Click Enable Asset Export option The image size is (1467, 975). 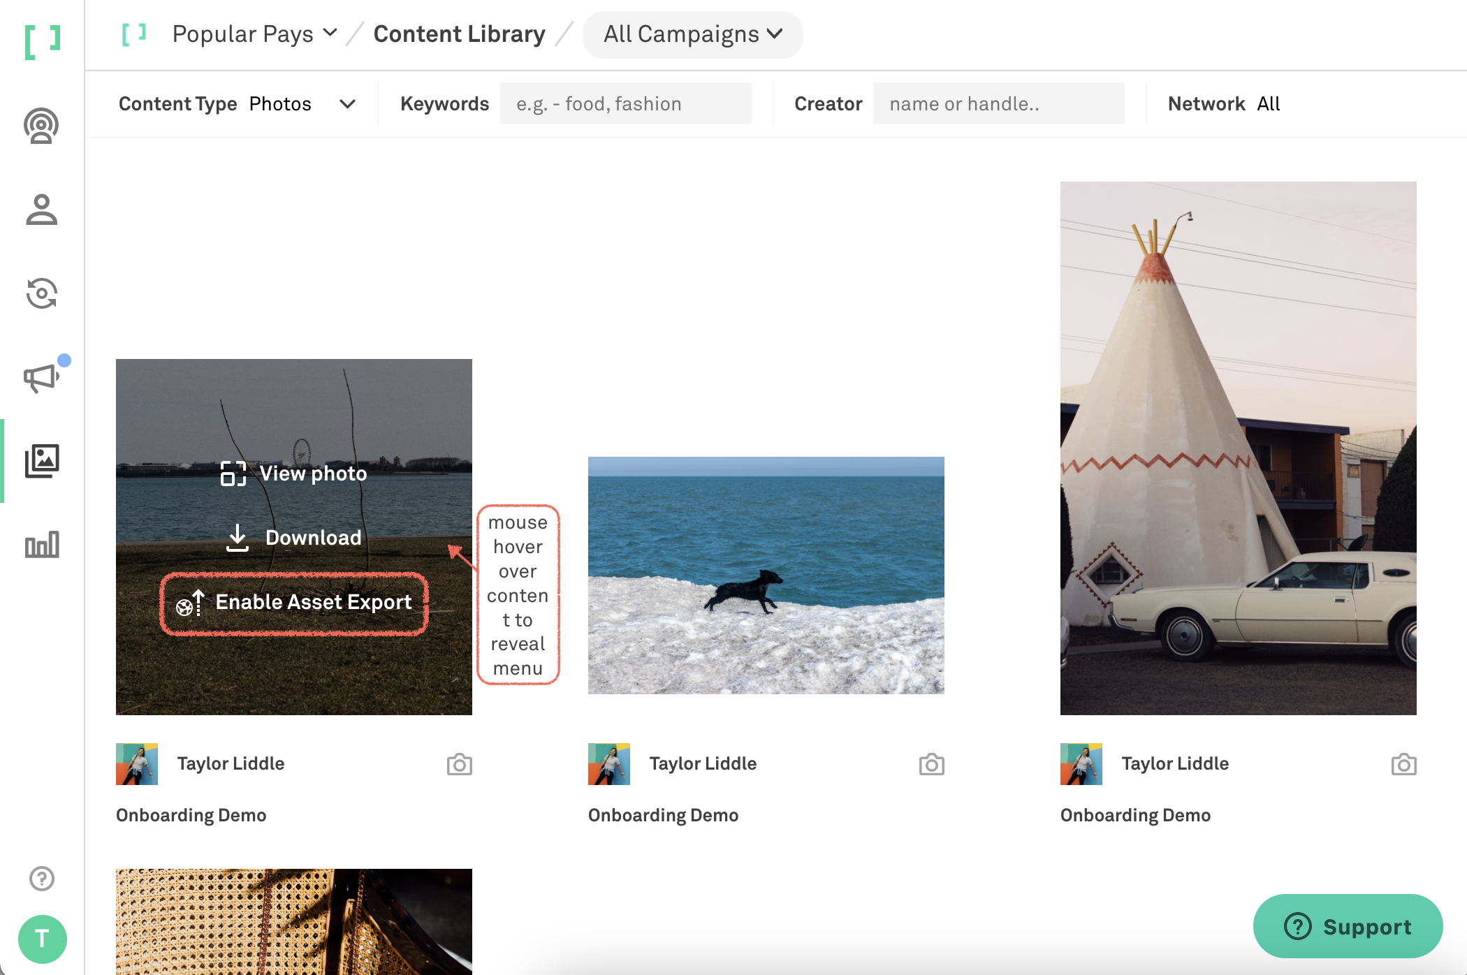point(294,603)
